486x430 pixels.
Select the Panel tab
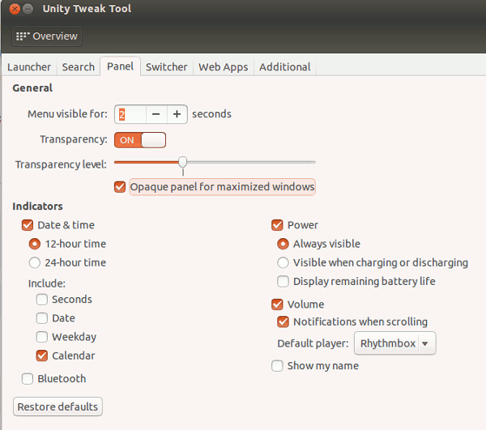(120, 66)
